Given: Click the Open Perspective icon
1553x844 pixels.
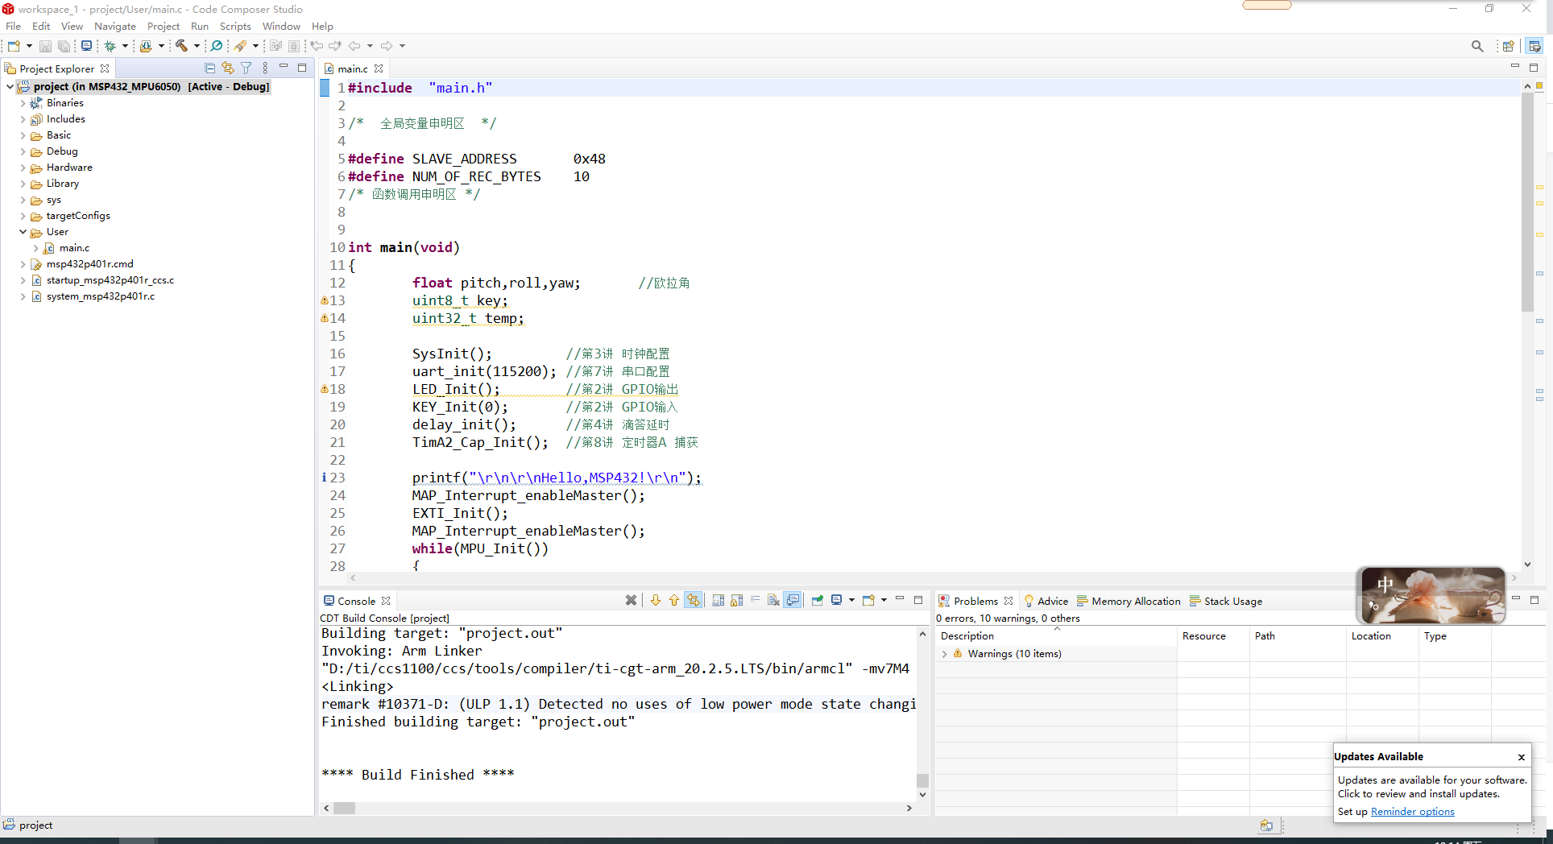Looking at the screenshot, I should pos(1508,46).
